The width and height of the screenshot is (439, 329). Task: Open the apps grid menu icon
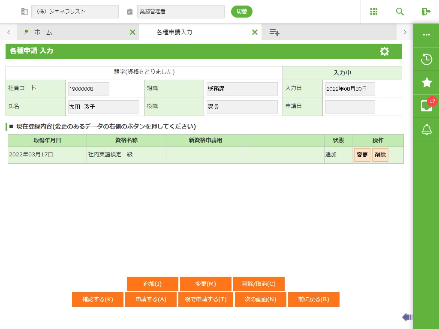(x=374, y=12)
